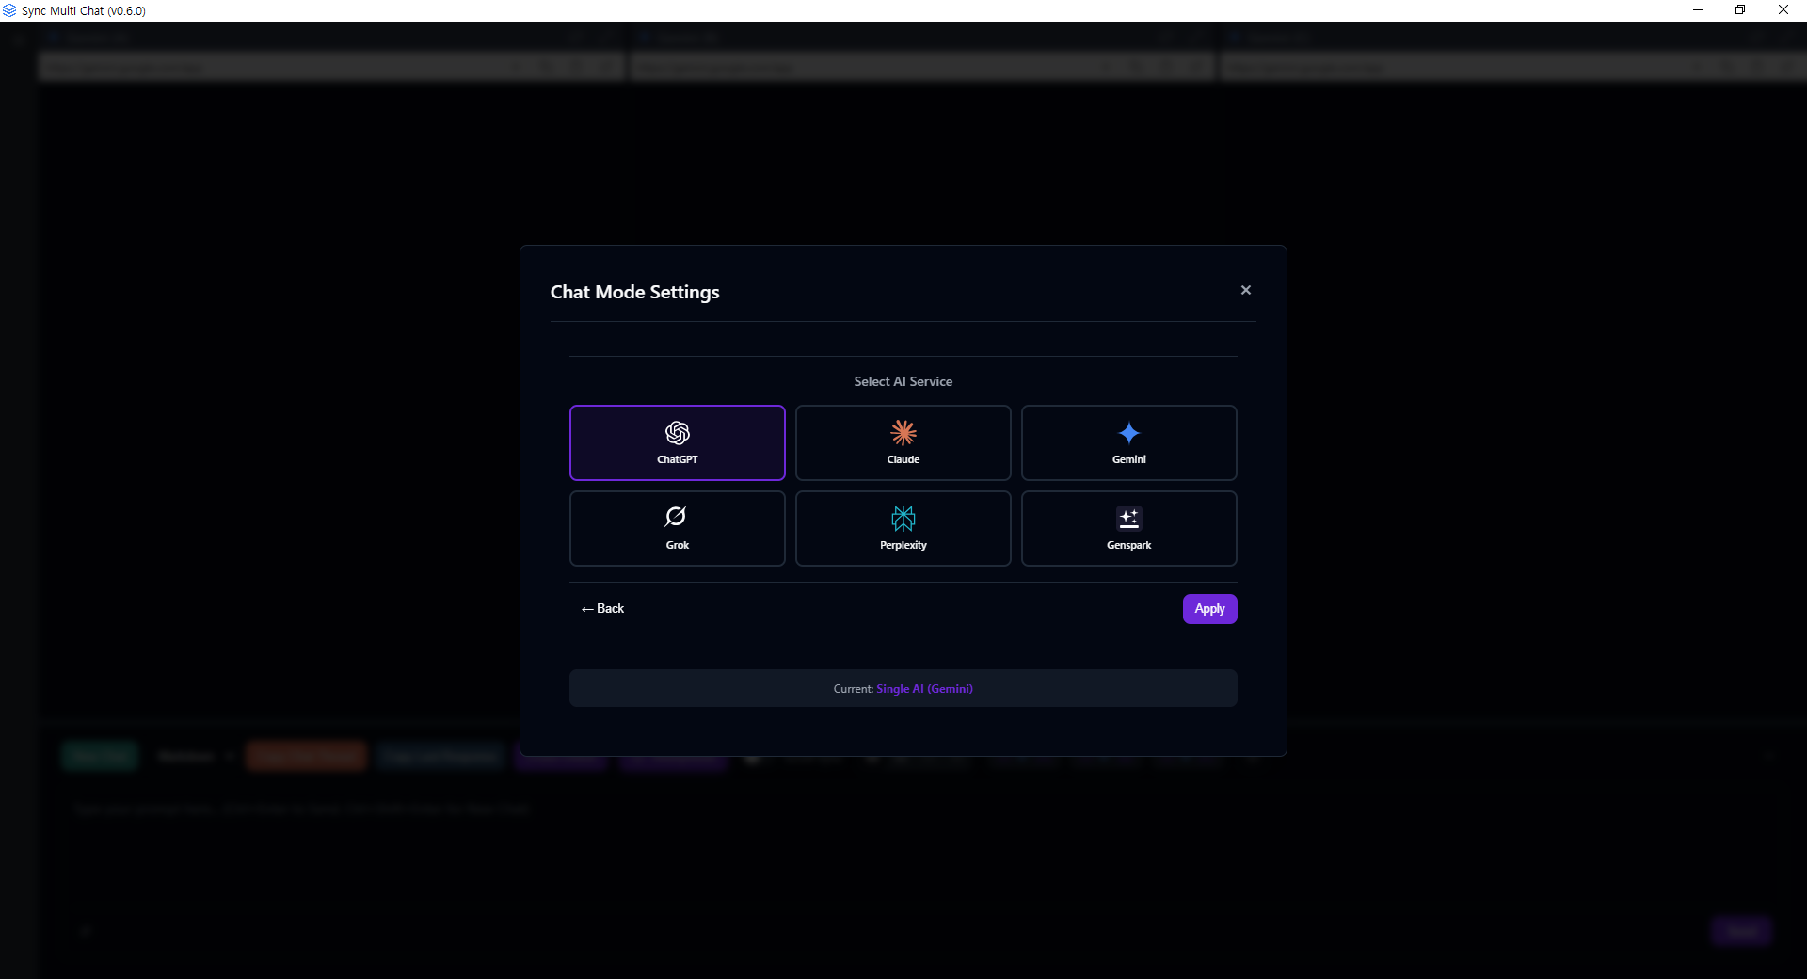1807x979 pixels.
Task: Close the Sync Multi Chat application window
Action: point(1783,10)
